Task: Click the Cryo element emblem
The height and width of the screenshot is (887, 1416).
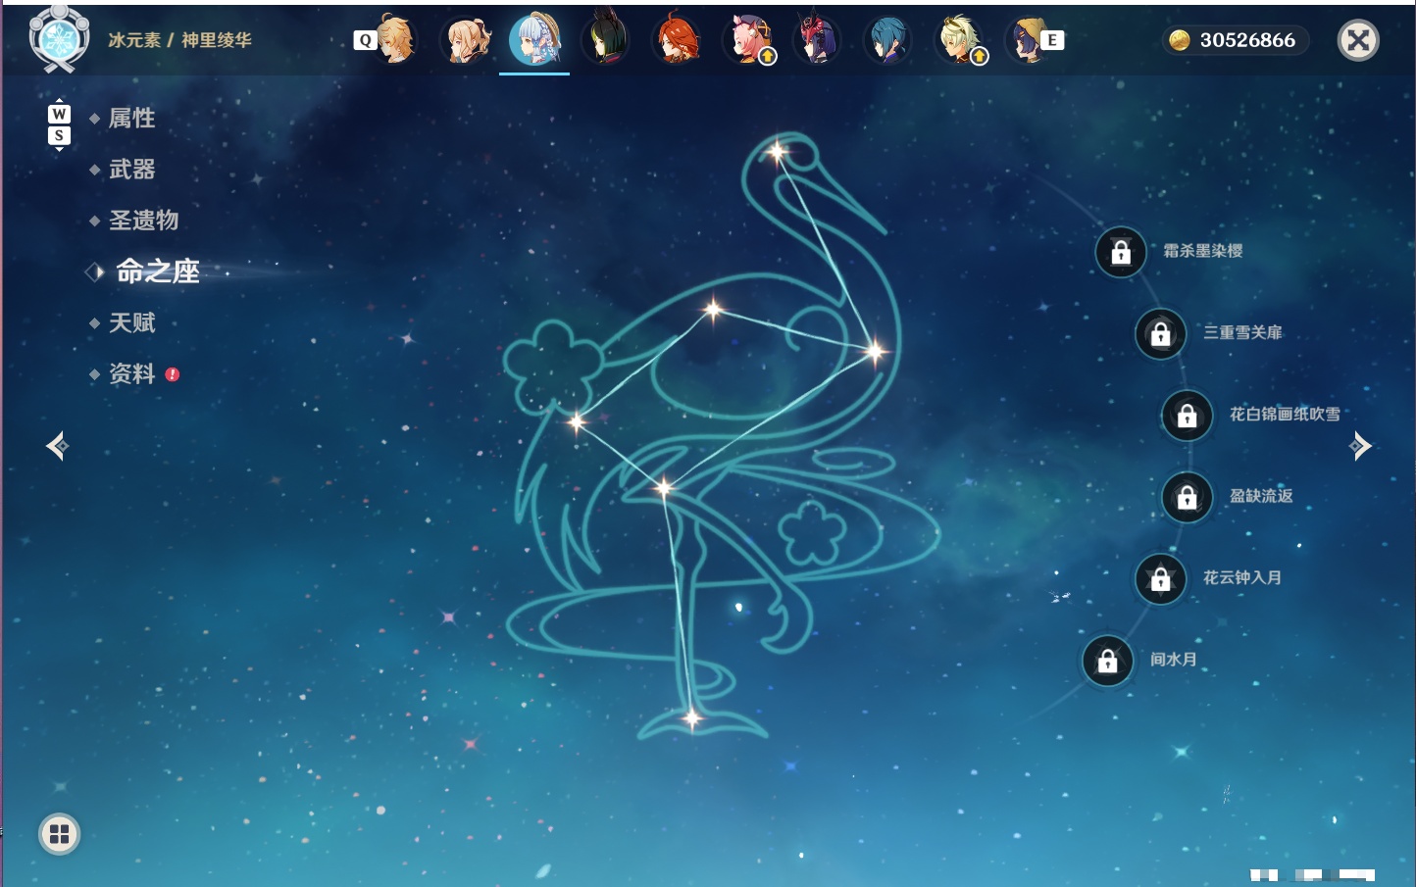Action: point(59,39)
